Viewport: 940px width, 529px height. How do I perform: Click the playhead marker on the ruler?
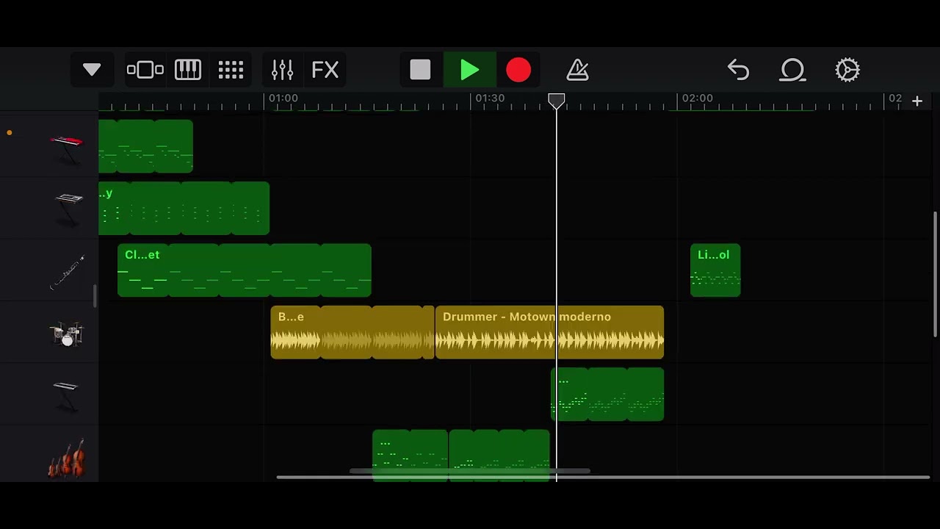pyautogui.click(x=557, y=101)
